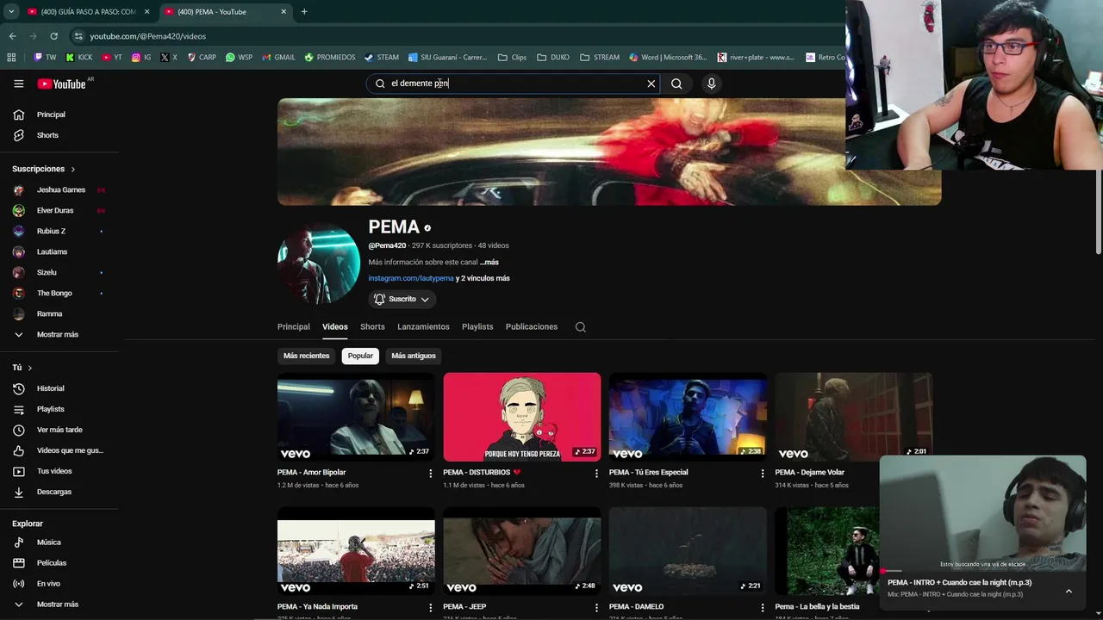
Task: Open options menu for DISTURBIOS video
Action: (x=596, y=474)
